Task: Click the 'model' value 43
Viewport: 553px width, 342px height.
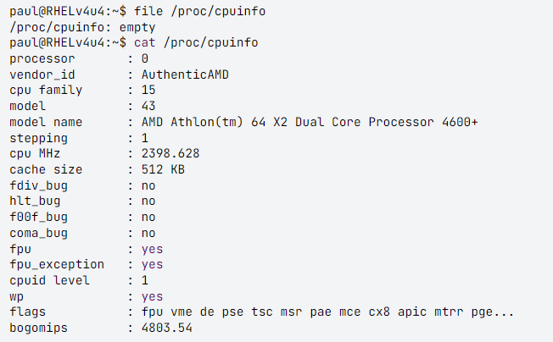Action: [x=148, y=106]
